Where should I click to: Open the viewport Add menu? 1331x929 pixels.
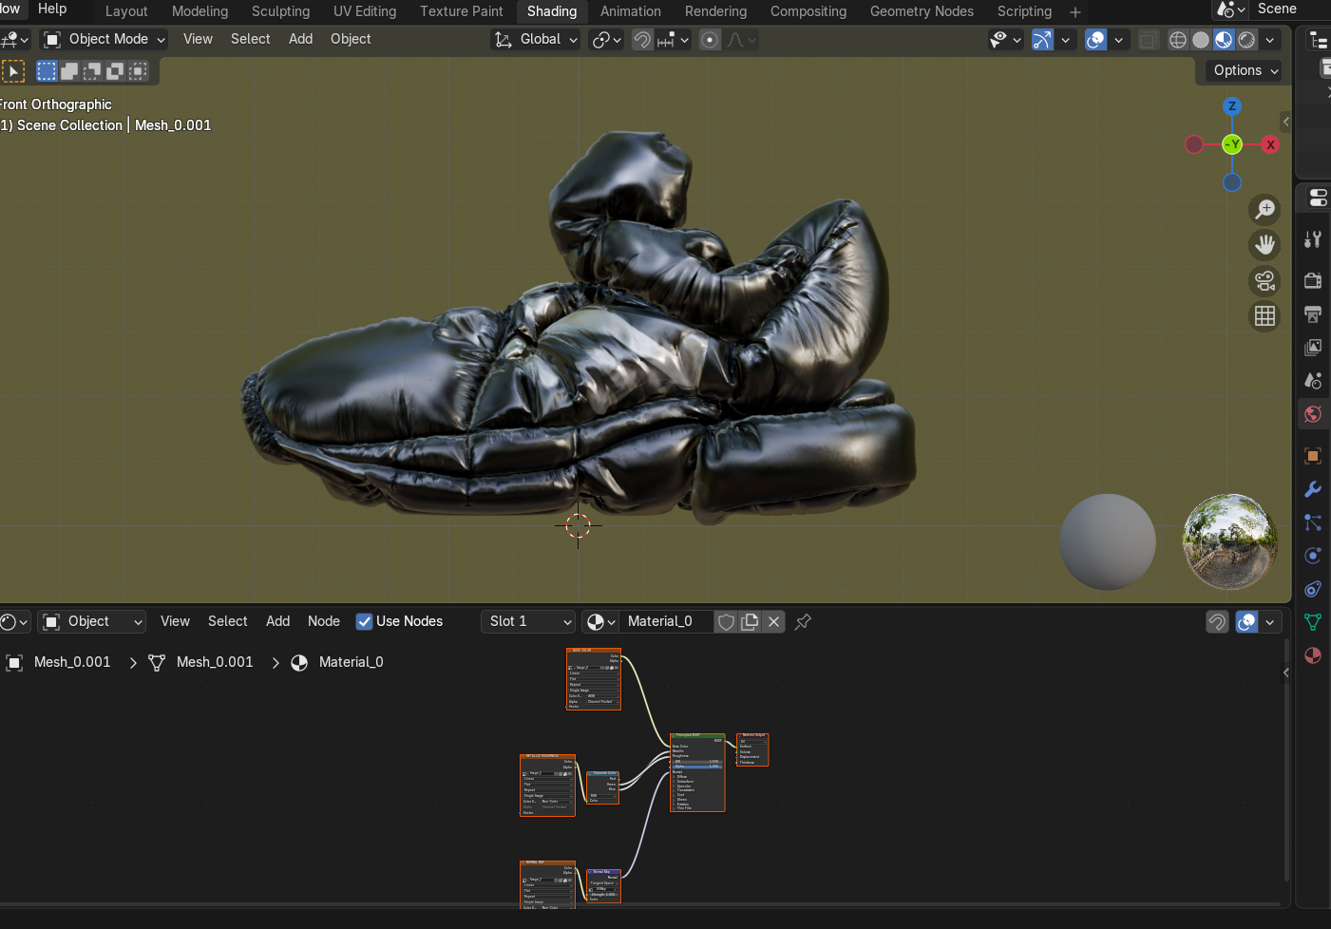pyautogui.click(x=301, y=39)
